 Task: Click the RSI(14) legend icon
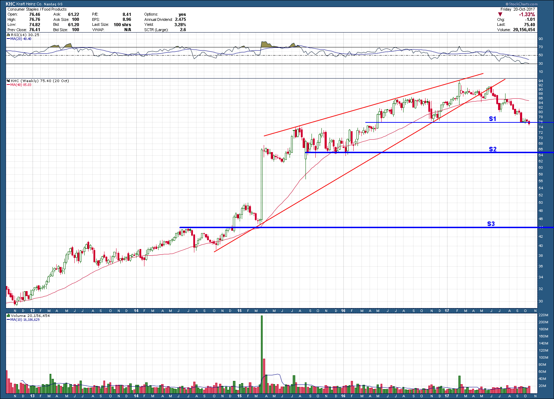point(9,35)
